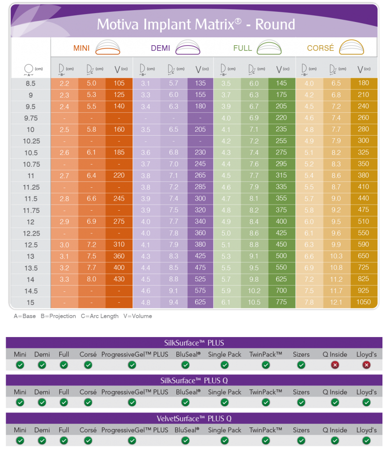Click the dark gold 1050 volume cell
Image resolution: width=389 pixels, height=452 pixels.
point(364,302)
